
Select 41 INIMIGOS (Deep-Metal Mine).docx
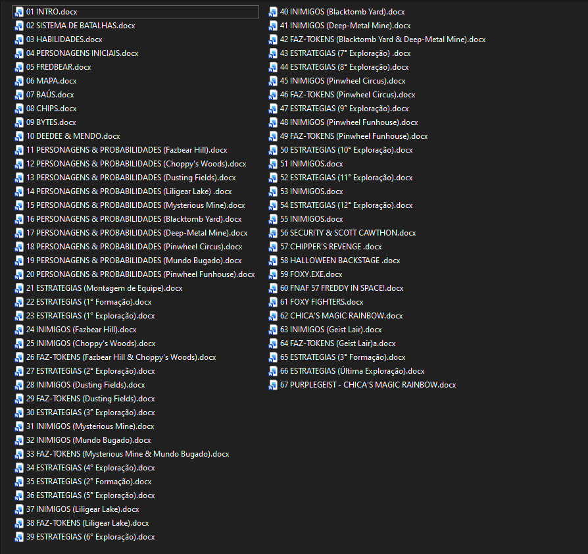[345, 26]
